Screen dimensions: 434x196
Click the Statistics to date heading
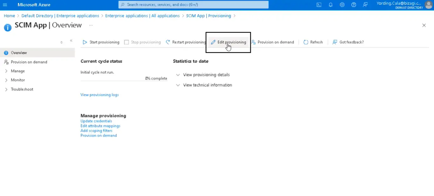point(191,61)
